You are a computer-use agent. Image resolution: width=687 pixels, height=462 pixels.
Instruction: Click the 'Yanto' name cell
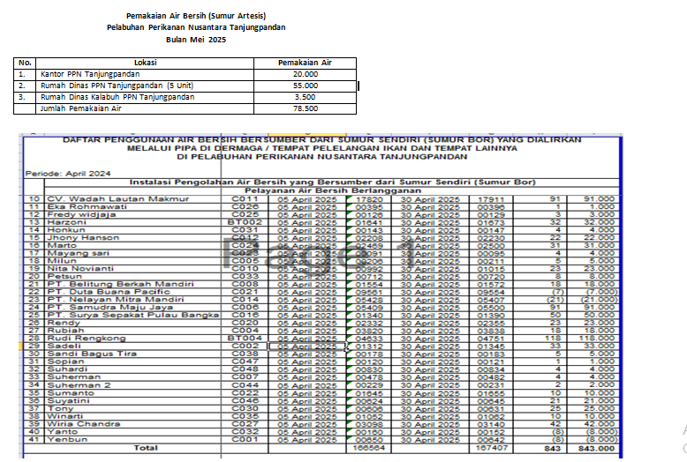133,432
